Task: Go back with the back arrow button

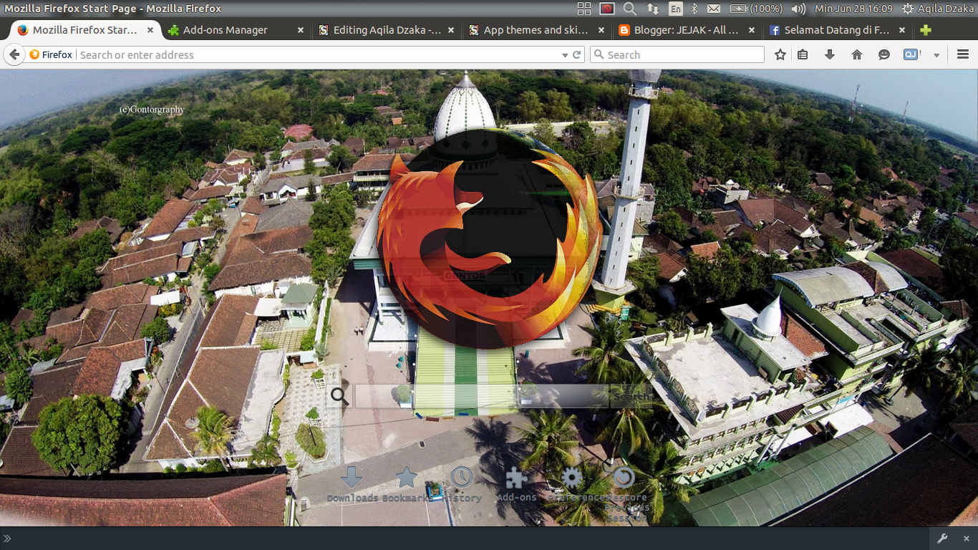Action: click(x=14, y=54)
